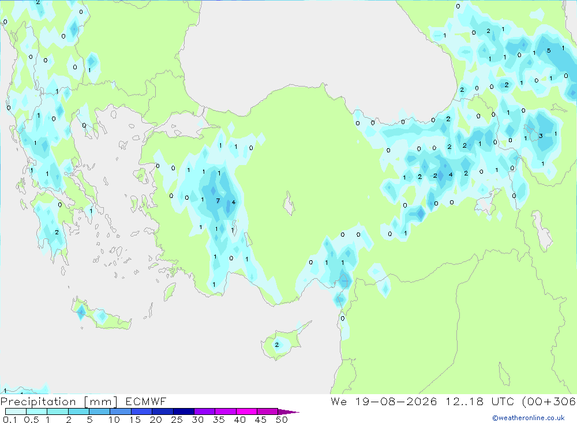Click the "ECMWF" model label
Screen dimensions: 577x423
146,401
